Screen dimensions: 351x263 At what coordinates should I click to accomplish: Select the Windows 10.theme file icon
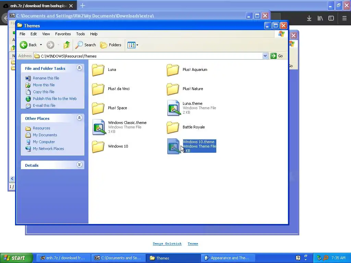tap(173, 146)
